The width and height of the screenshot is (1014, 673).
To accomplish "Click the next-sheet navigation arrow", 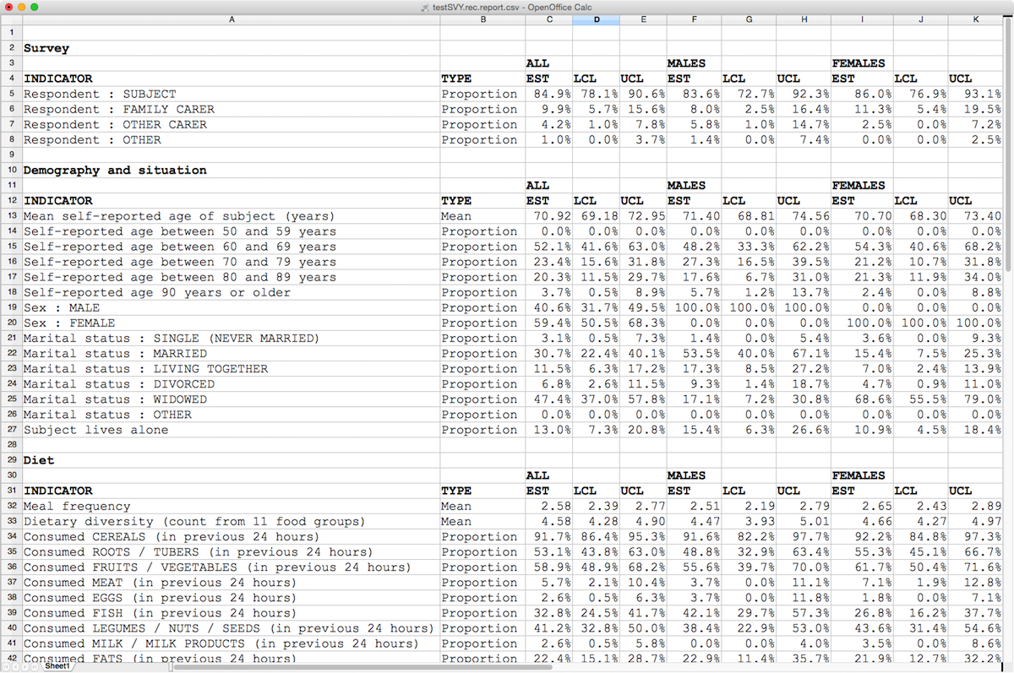I will pos(24,666).
